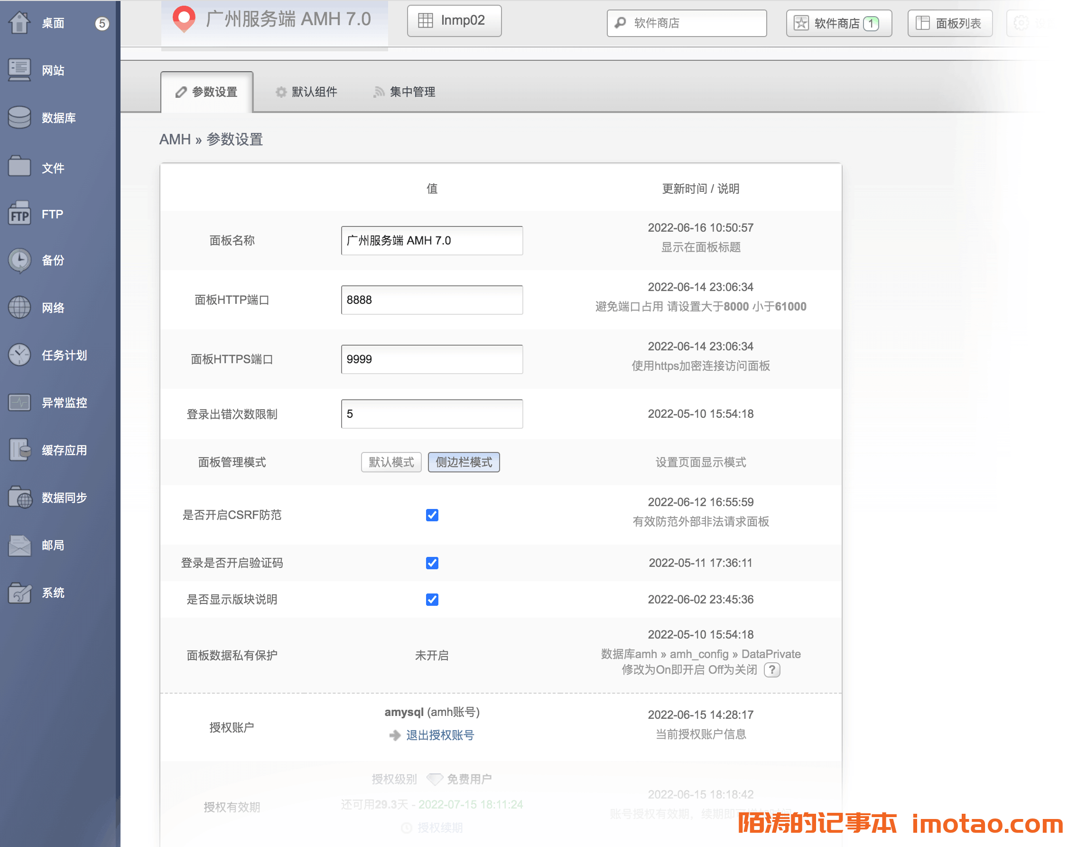Switch to the 集中管理 tab
Viewport: 1077px width, 847px height.
(404, 92)
